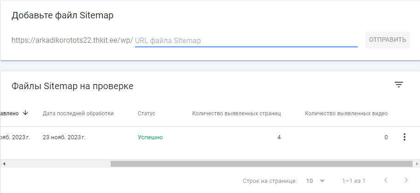420x193 pixels.
Task: Click the 'Дата последней обработки' column header
Action: [78, 114]
